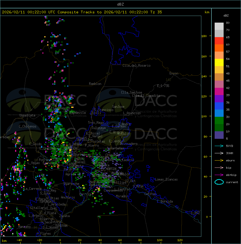The width and height of the screenshot is (241, 244).
Task: Click the 'C_Chilenos' place label
Action: [28, 126]
